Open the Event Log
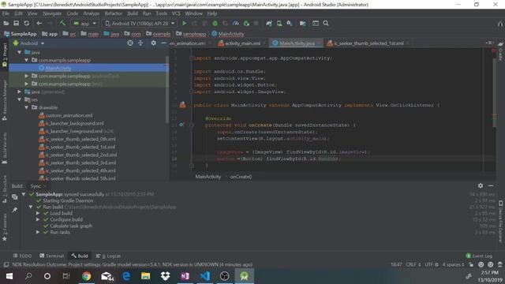The height and width of the screenshot is (284, 505). [x=479, y=256]
